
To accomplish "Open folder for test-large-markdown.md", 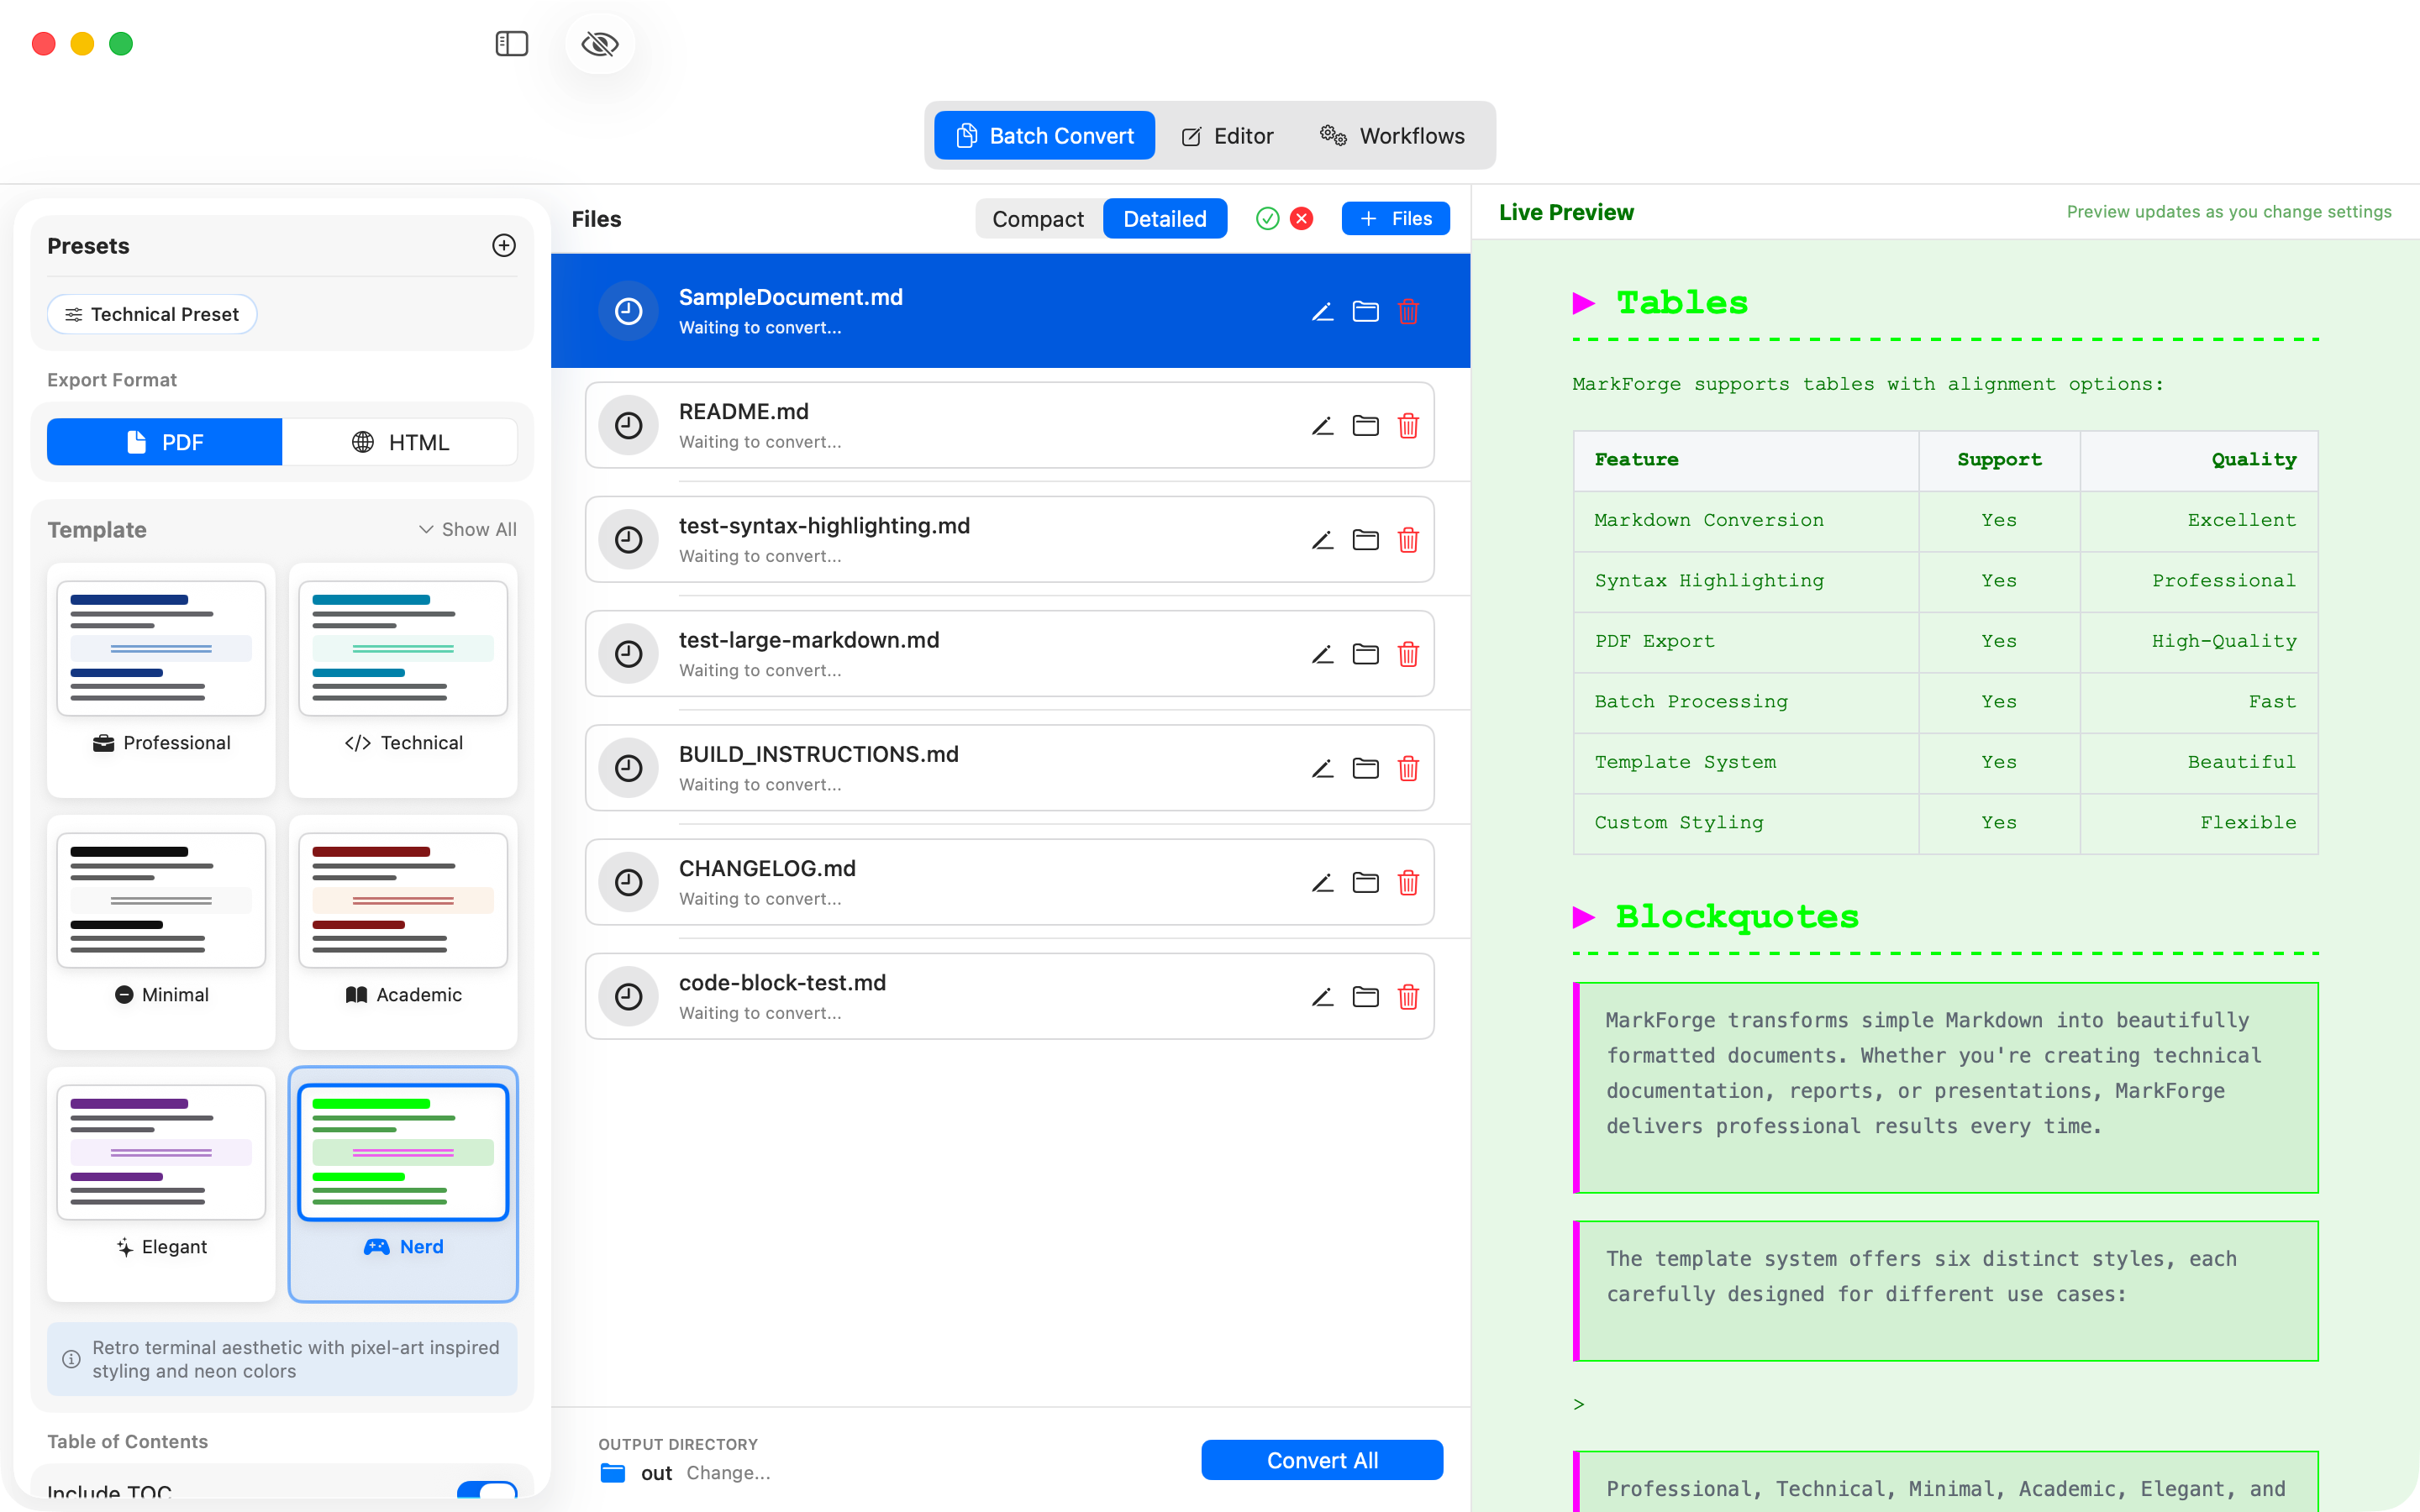I will [1365, 654].
